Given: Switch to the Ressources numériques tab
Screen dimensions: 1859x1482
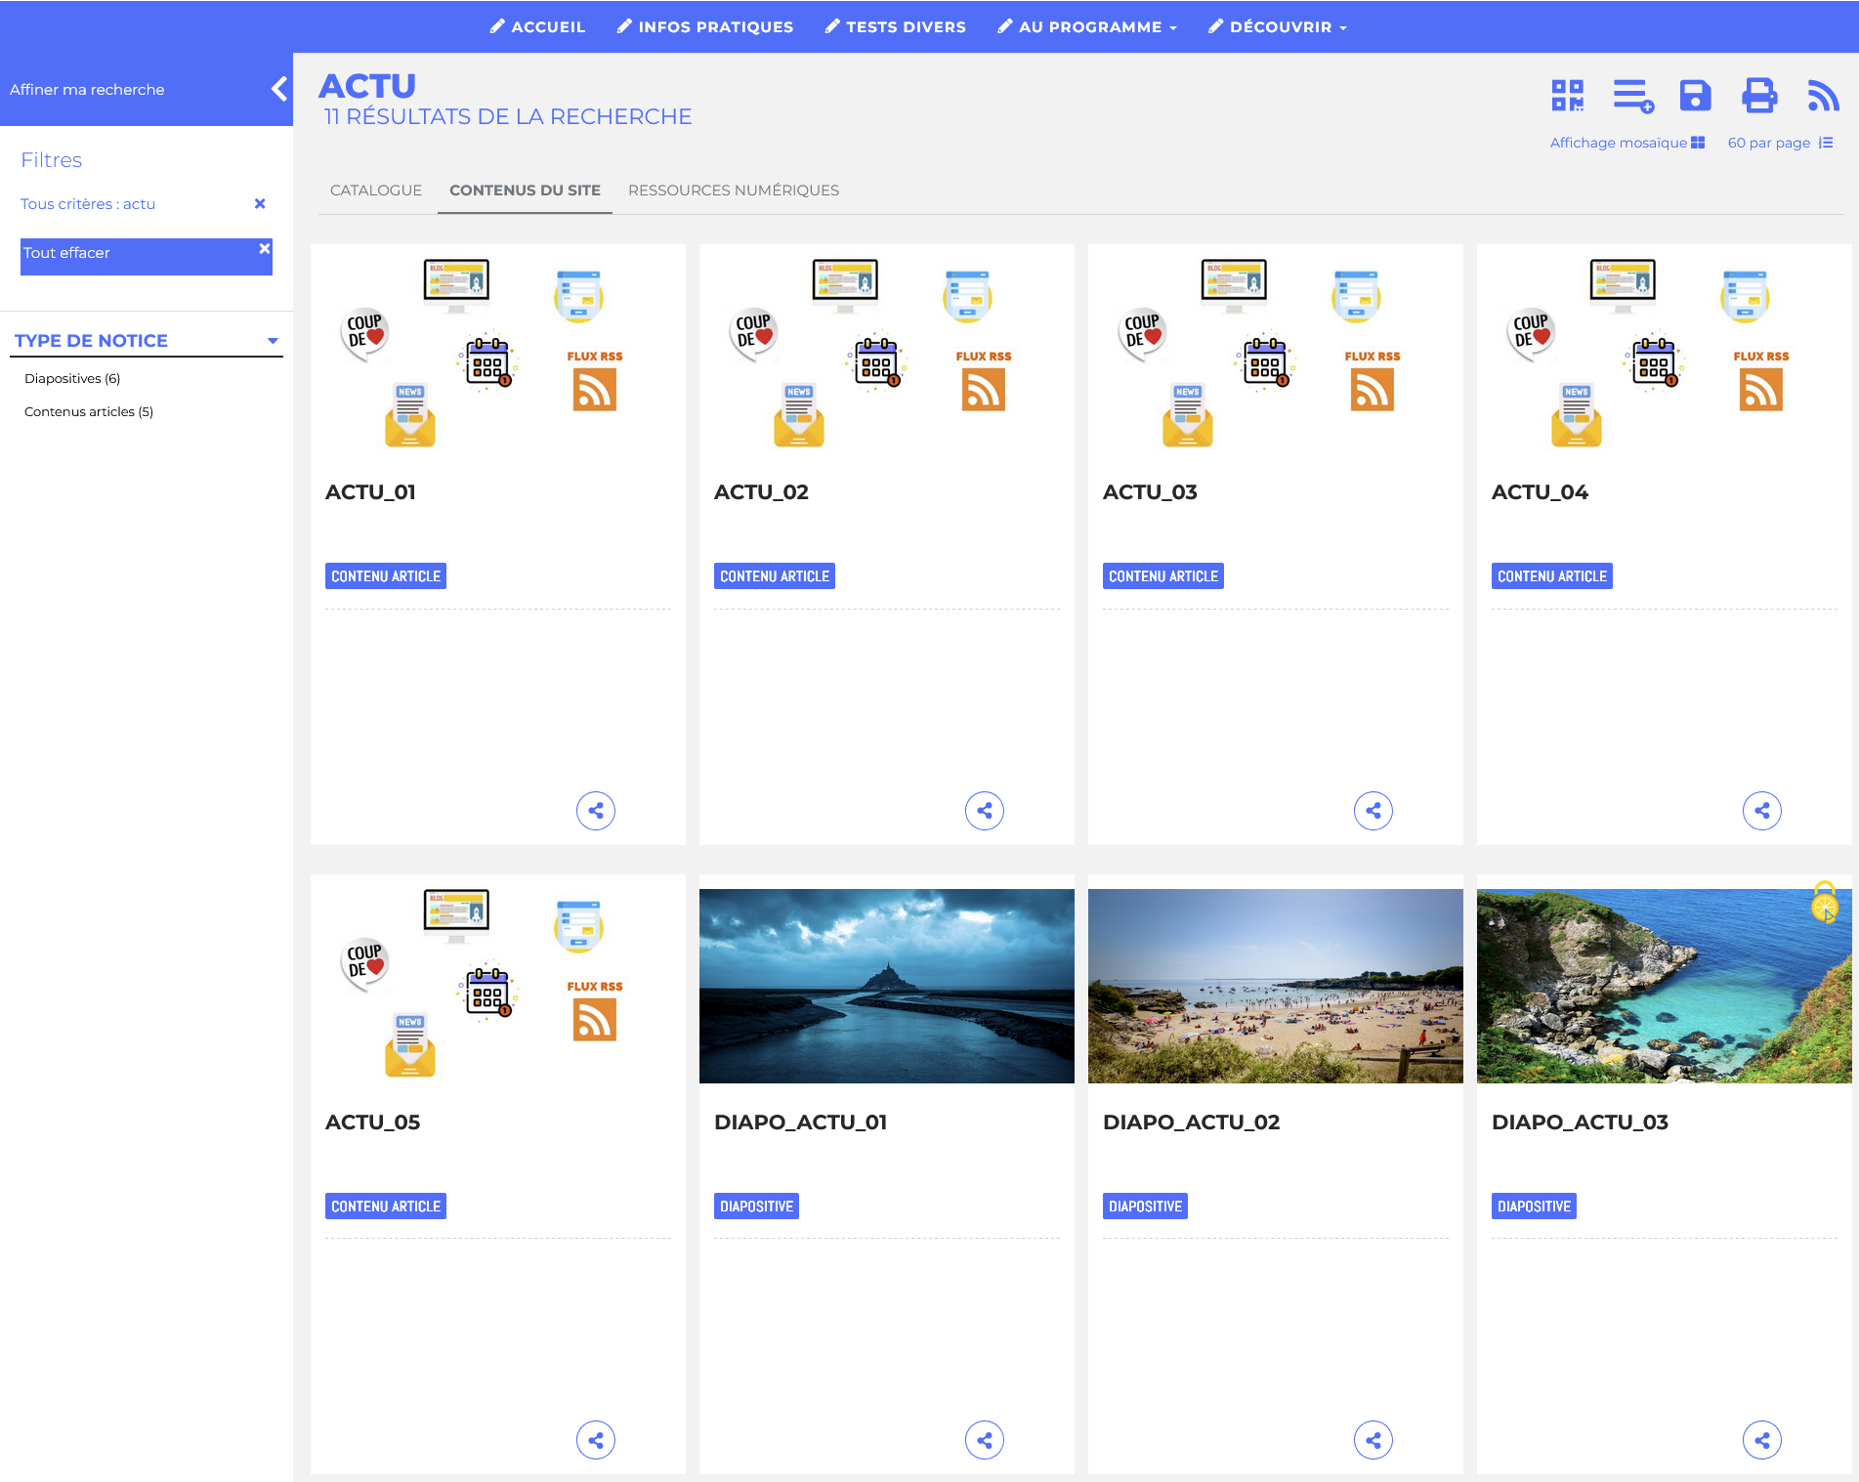Looking at the screenshot, I should [x=733, y=191].
